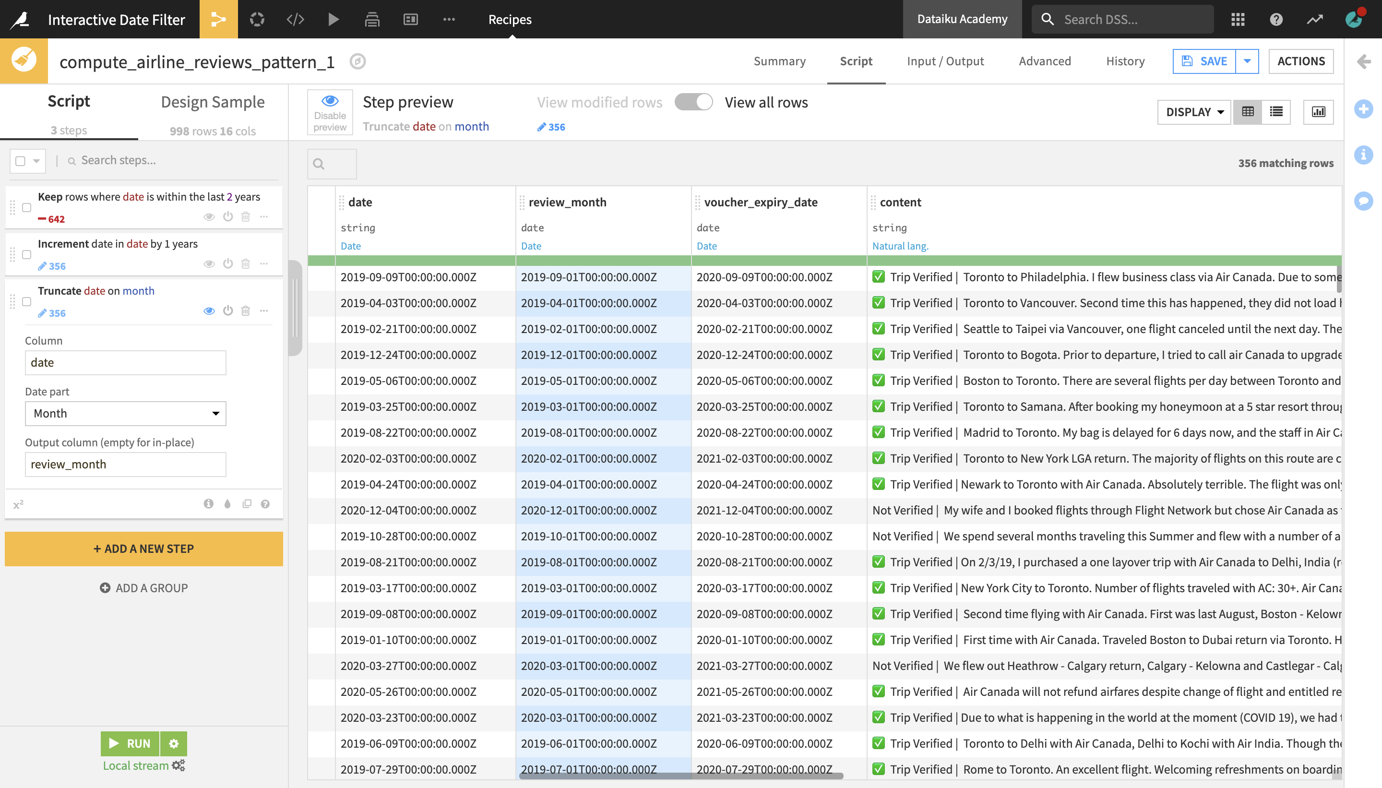The image size is (1382, 788).
Task: Switch to the Summary tab
Action: coord(779,61)
